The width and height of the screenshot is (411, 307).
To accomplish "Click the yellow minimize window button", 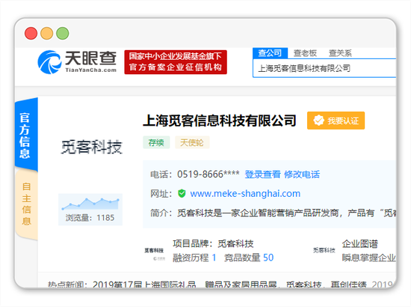I will 46,34.
